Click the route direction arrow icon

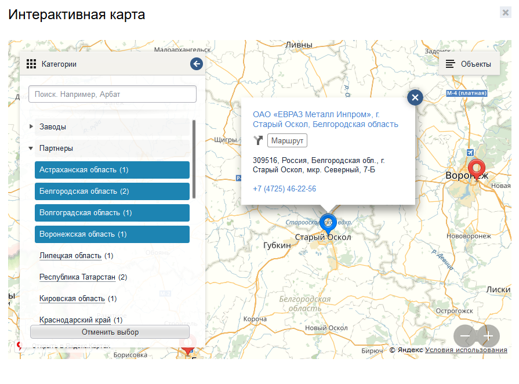click(258, 140)
